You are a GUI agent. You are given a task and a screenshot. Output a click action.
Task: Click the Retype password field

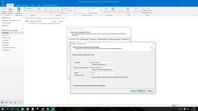103,75
